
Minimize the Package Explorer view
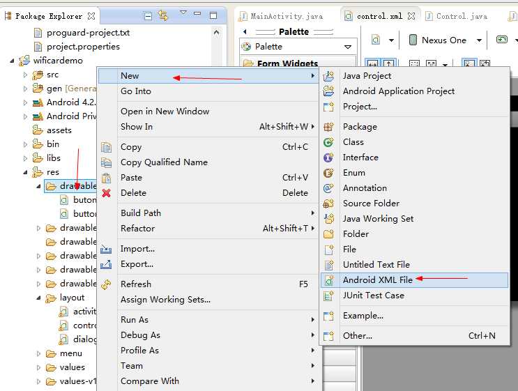197,13
